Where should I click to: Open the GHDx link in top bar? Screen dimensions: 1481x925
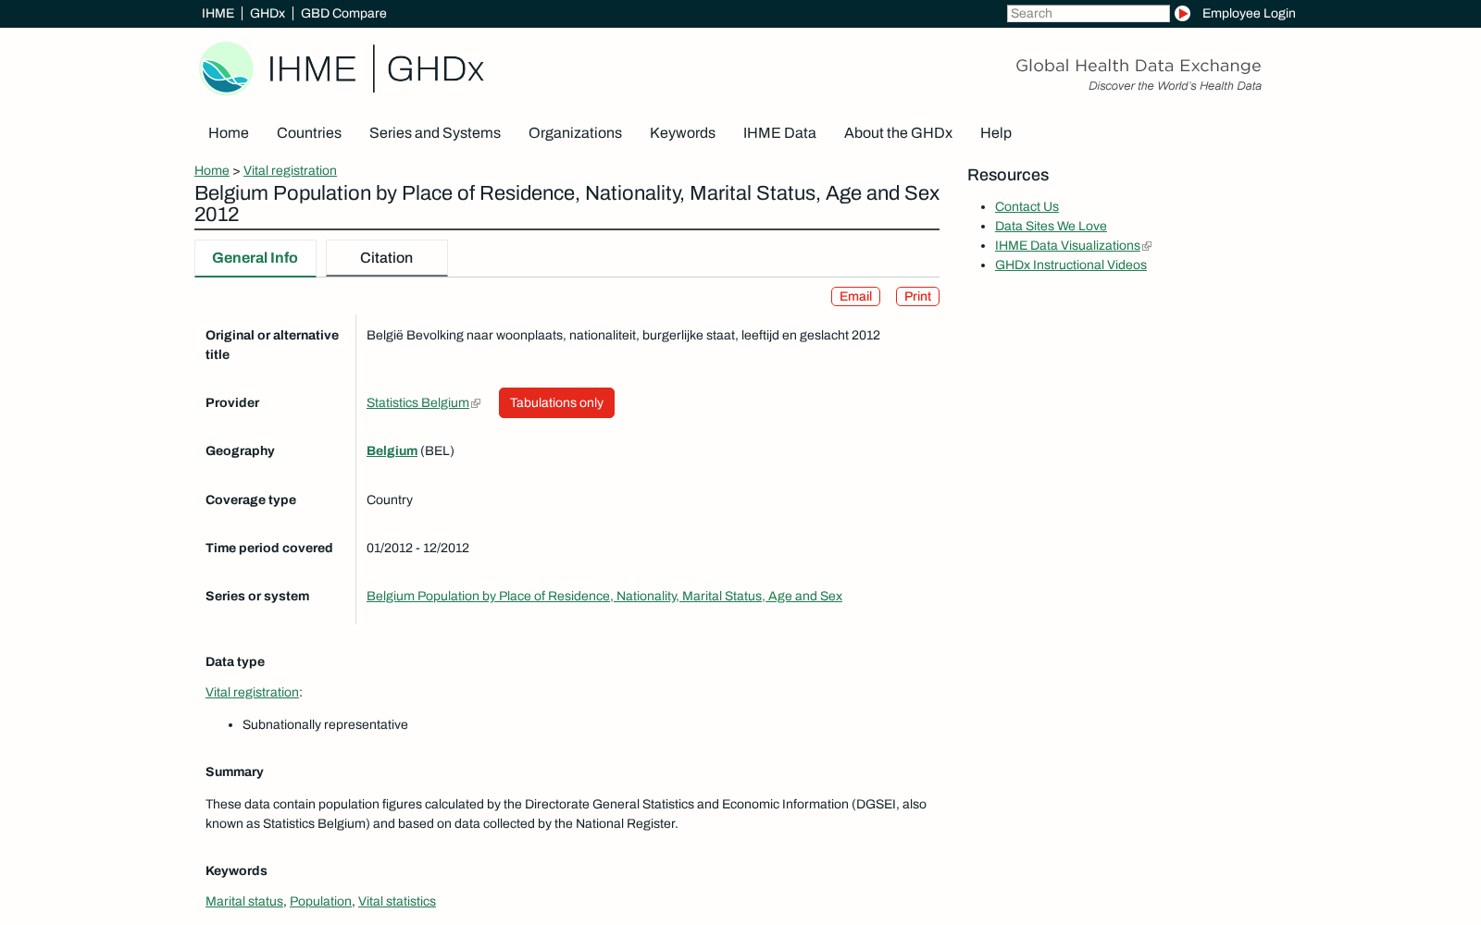[x=268, y=13]
